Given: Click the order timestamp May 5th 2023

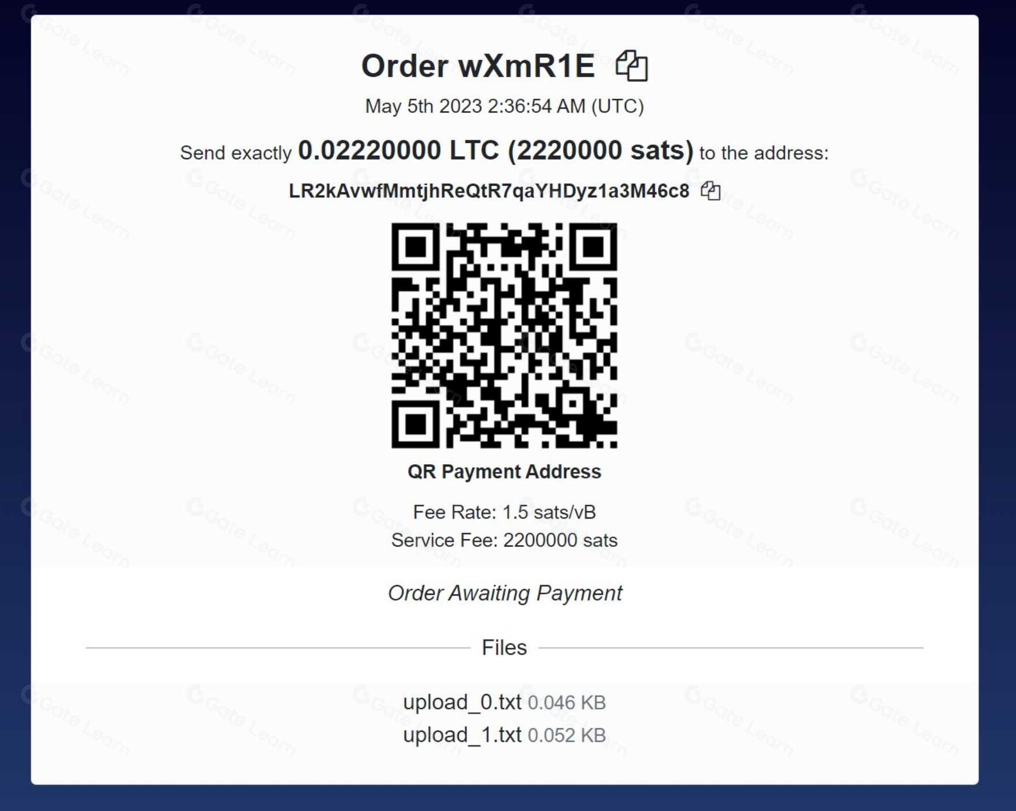Looking at the screenshot, I should click(x=505, y=106).
